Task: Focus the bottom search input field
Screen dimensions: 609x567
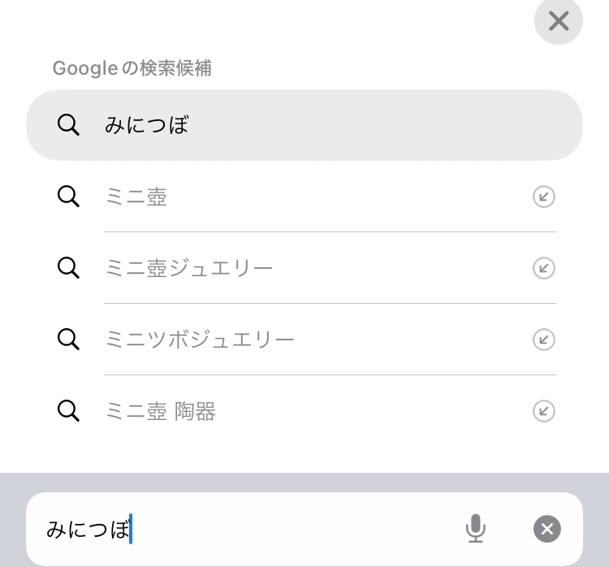Action: pyautogui.click(x=292, y=530)
